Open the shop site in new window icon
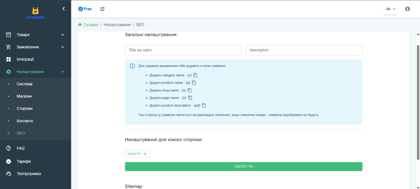The height and width of the screenshot is (189, 420). tap(102, 9)
